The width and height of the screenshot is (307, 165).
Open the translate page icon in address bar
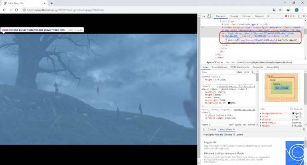(x=274, y=10)
